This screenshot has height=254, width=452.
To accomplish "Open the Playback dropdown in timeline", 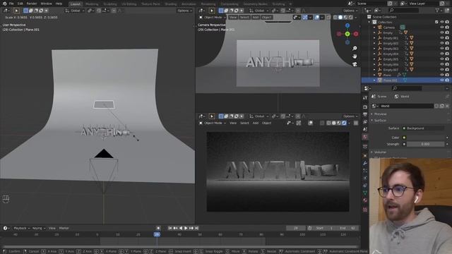I will coord(22,228).
